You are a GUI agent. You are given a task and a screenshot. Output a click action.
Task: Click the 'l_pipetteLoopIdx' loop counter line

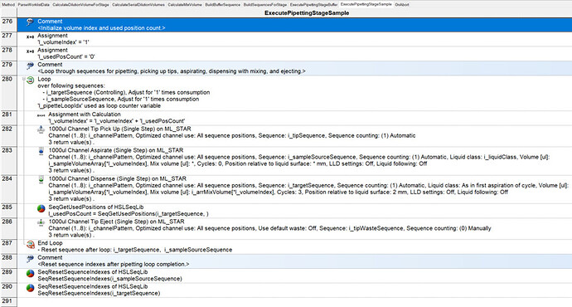coord(99,105)
